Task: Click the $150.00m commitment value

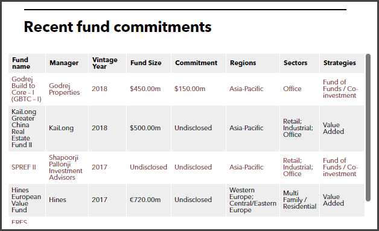Action: [x=189, y=89]
